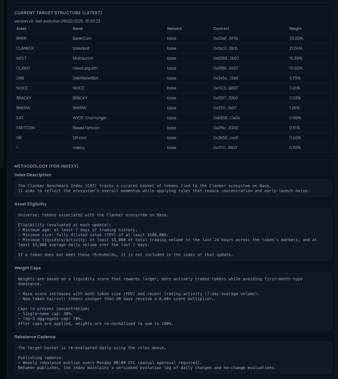Click the MOLT asset cell
The height and width of the screenshot is (379, 338).
pos(21,58)
